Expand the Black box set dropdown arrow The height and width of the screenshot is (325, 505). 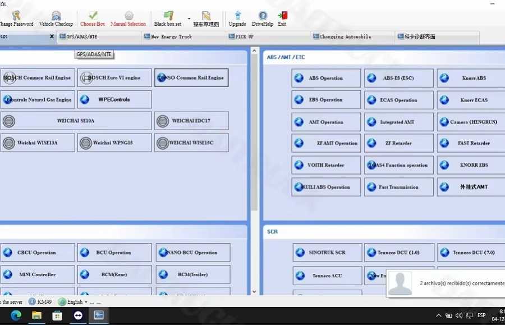click(189, 19)
